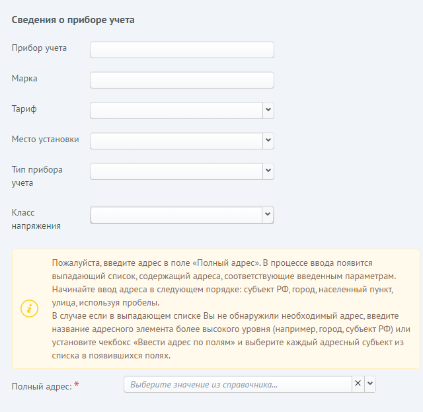Clear the Полный адрес field with X
Screen dimensions: 423x412
click(x=358, y=384)
